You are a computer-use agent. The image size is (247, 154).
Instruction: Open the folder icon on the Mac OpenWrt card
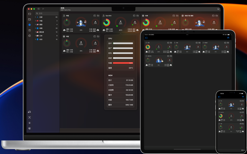[x=138, y=16]
